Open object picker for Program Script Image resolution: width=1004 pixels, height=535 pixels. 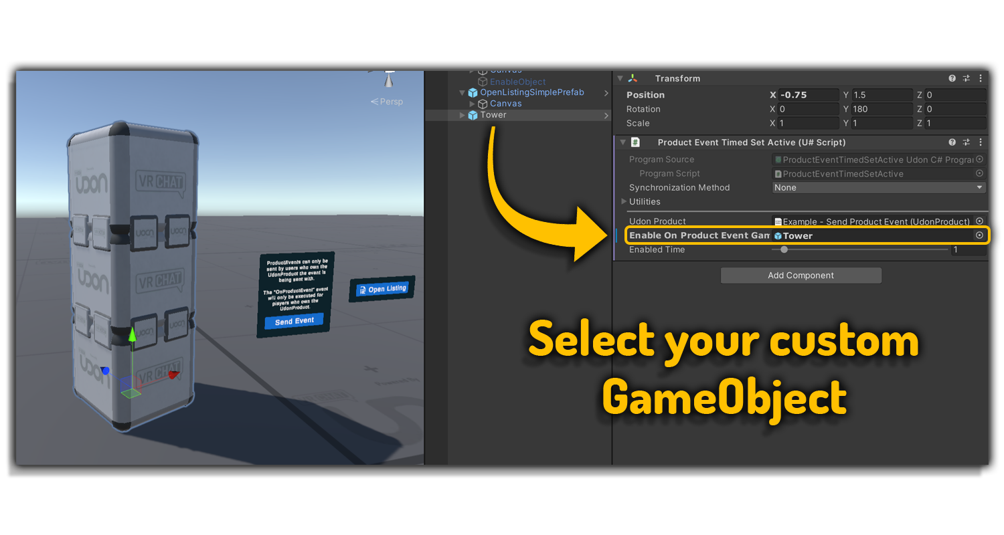click(980, 173)
